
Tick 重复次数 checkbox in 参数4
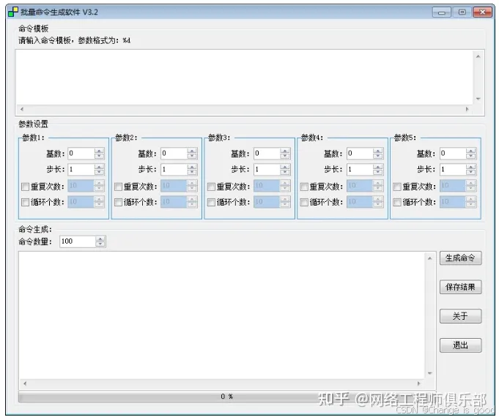coord(304,187)
